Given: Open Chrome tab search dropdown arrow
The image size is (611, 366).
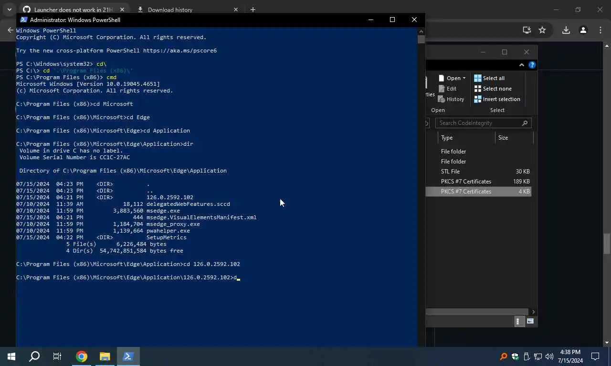Looking at the screenshot, I should pos(9,10).
